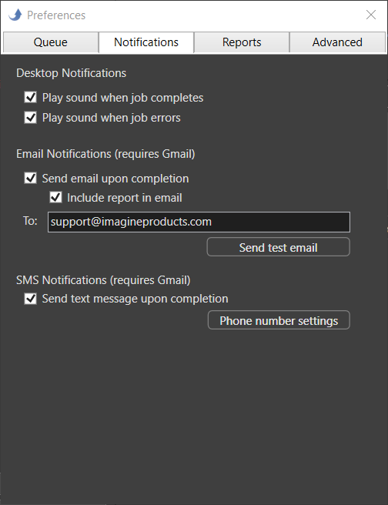Select the Notifications tab

click(146, 42)
